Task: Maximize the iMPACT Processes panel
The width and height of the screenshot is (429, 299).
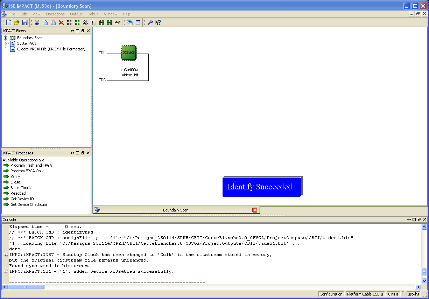Action: (78, 153)
